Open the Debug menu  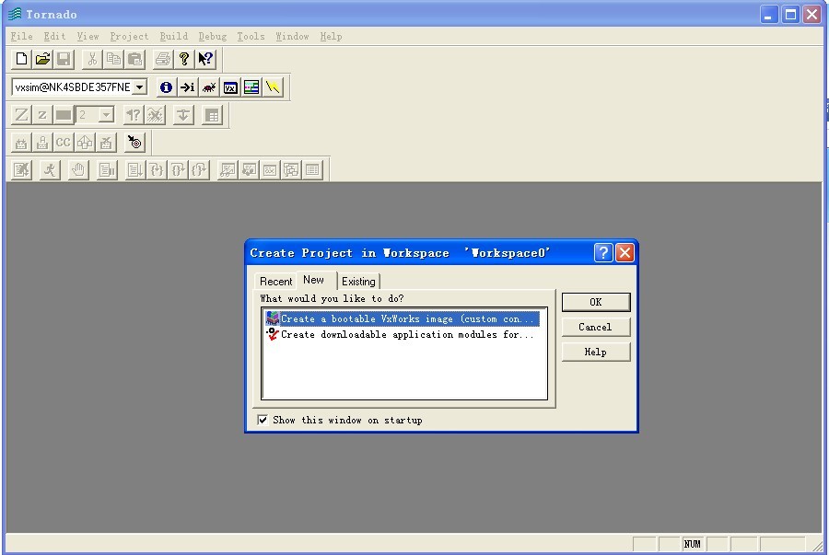point(213,37)
